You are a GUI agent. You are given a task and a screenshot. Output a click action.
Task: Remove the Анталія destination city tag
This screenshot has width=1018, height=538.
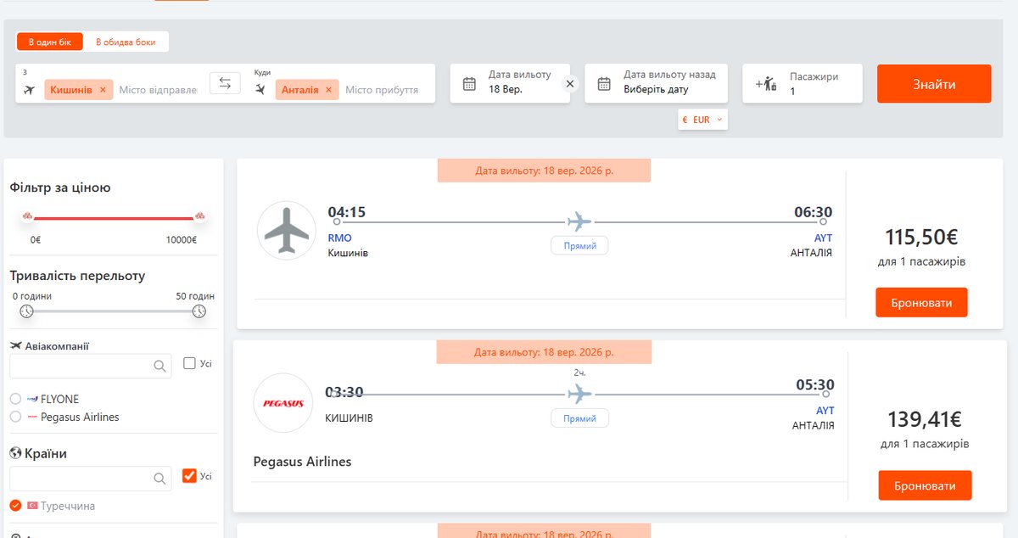click(328, 89)
